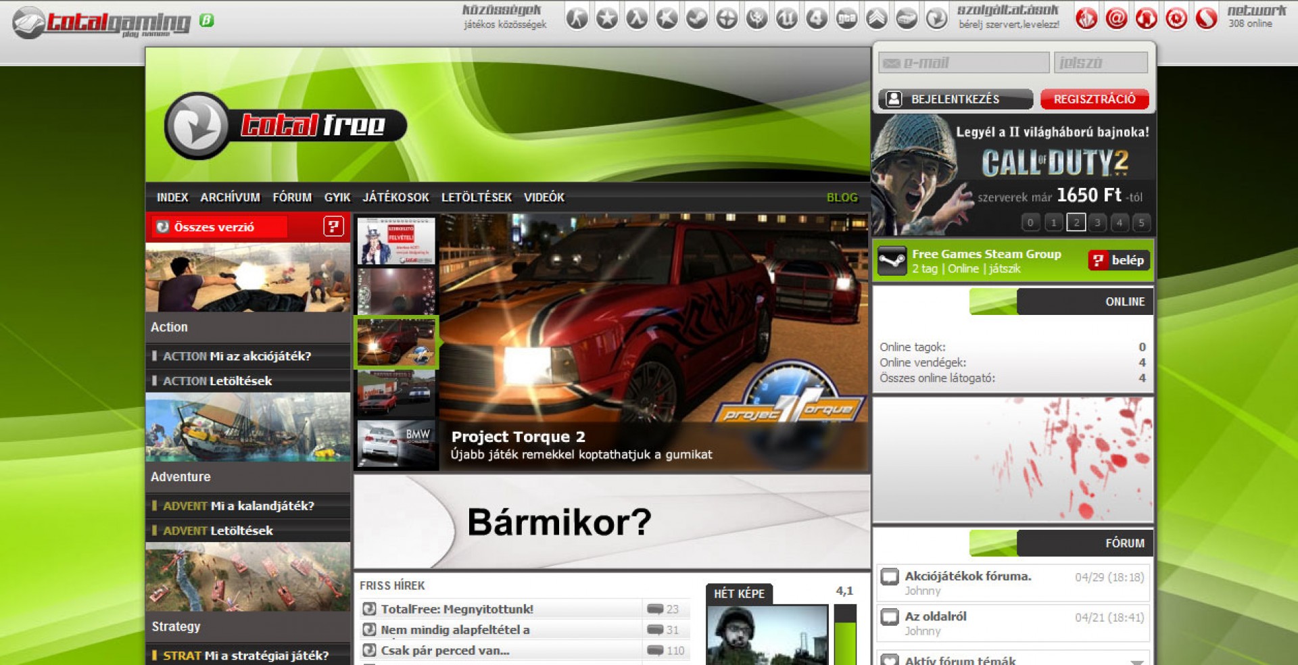The image size is (1298, 665).
Task: Click the belép button in Steam group
Action: click(x=1119, y=260)
